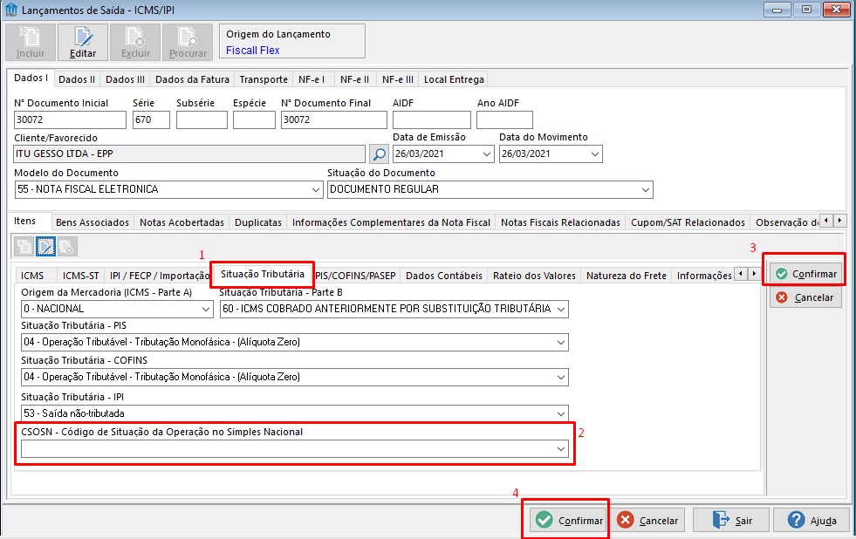Open the Dados da Fatura tab
This screenshot has width=856, height=539.
[x=192, y=79]
